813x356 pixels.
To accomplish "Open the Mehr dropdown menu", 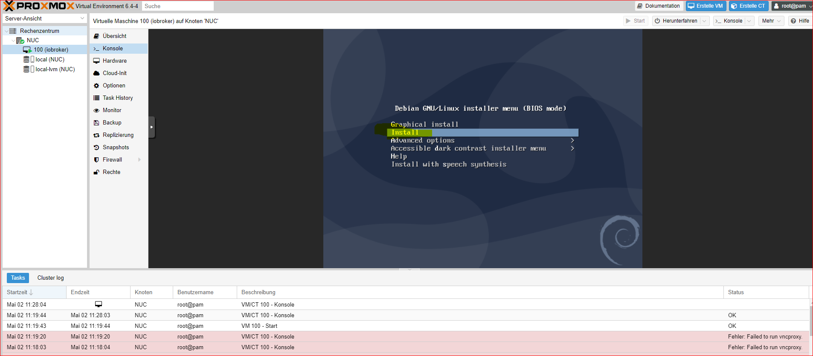I will (771, 21).
